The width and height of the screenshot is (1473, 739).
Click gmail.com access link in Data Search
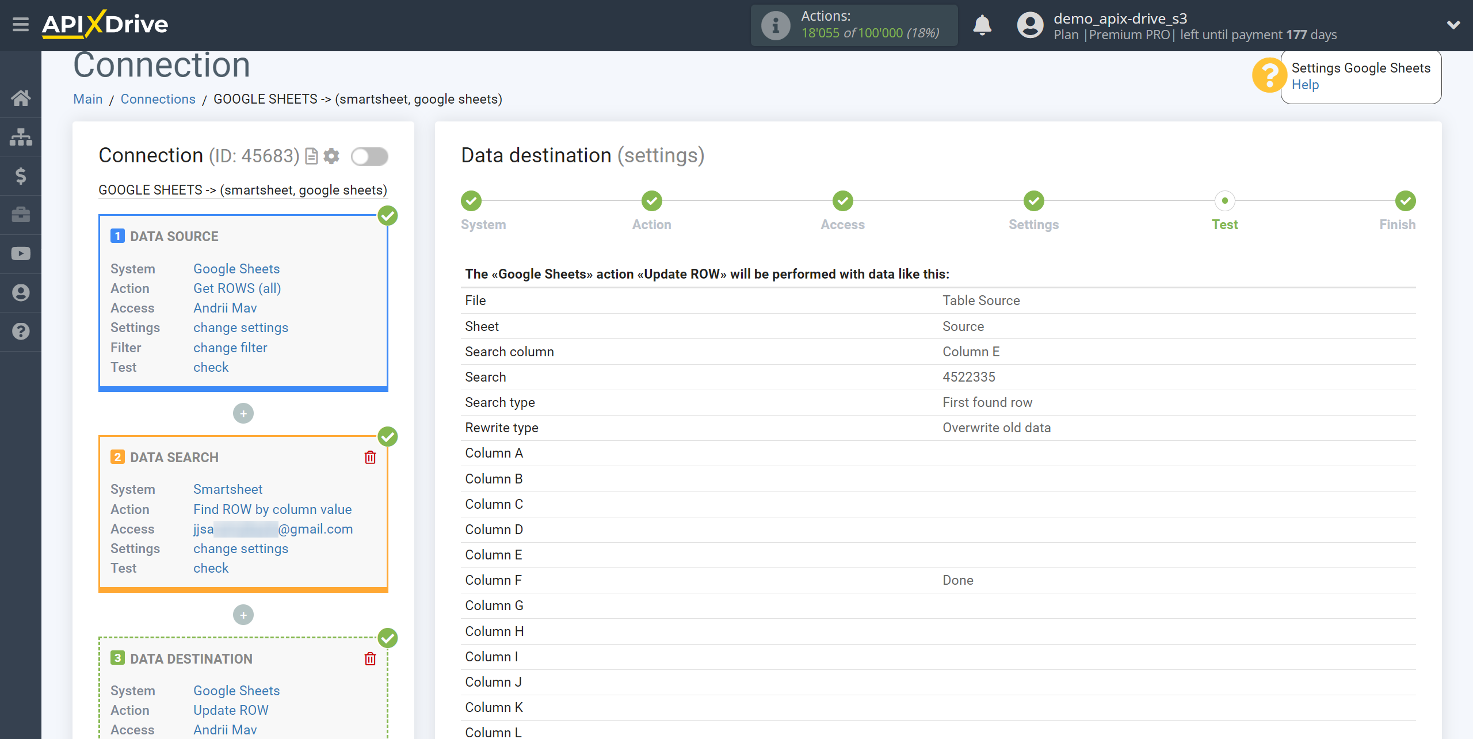point(273,529)
